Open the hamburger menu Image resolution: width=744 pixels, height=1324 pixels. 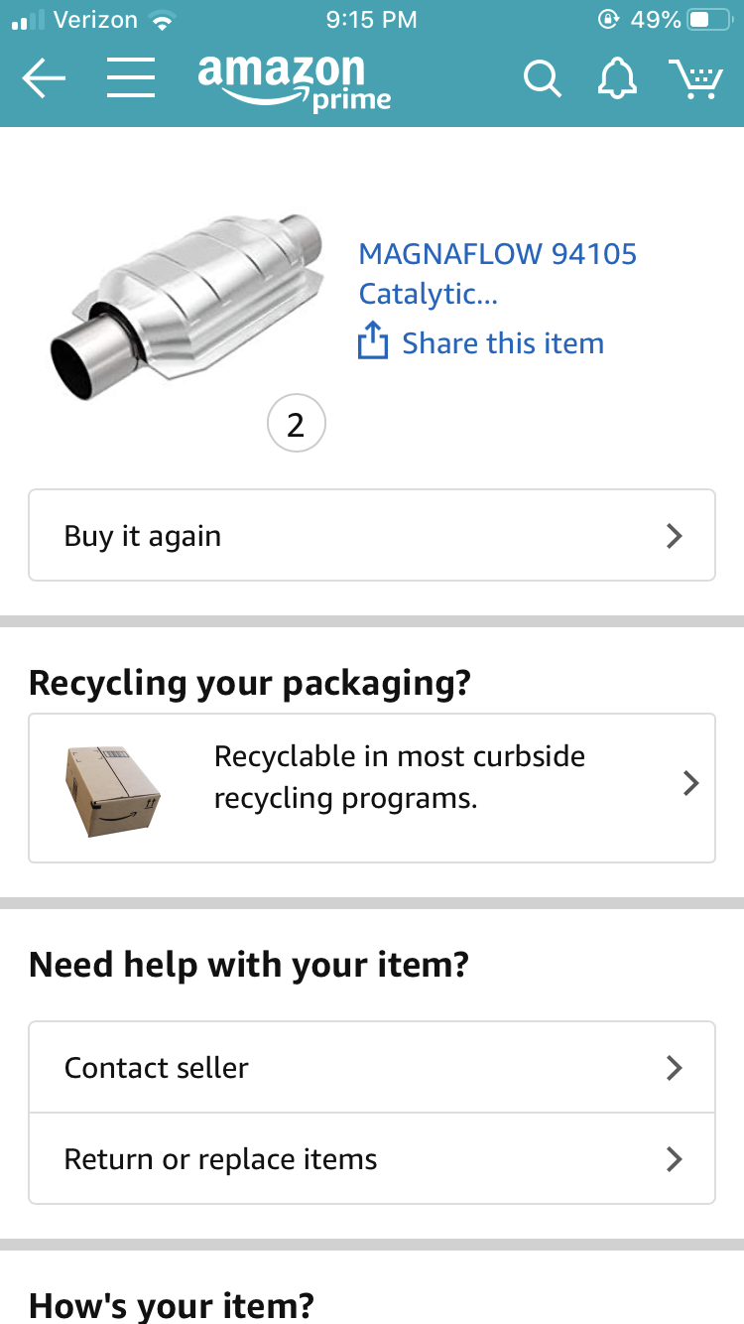[131, 77]
